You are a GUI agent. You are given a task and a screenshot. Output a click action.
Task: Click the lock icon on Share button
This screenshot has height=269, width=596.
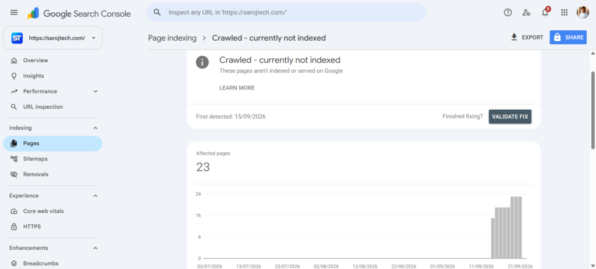[557, 37]
